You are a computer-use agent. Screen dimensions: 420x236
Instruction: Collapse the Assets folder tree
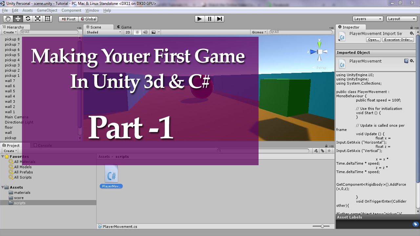tap(2, 187)
